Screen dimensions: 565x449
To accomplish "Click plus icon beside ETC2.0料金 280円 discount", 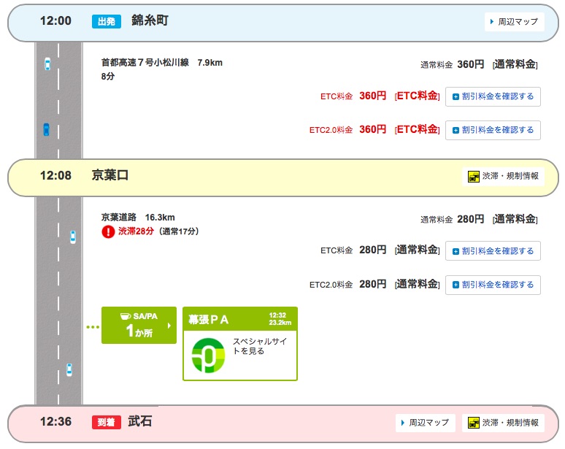I will [x=456, y=285].
